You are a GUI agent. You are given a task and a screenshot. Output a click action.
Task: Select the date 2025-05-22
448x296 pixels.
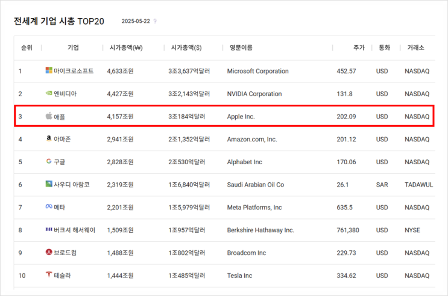pyautogui.click(x=136, y=21)
